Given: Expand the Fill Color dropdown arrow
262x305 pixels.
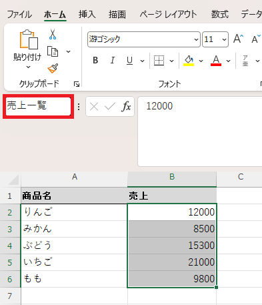Looking at the screenshot, I should 201,61.
